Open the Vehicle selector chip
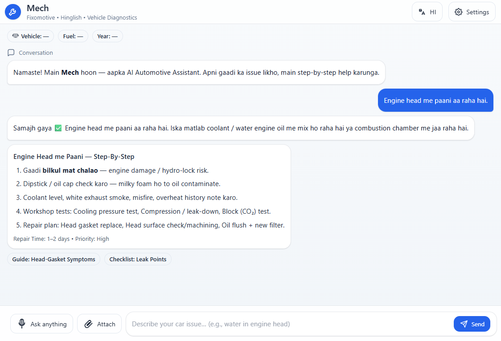Screen dimensions: 501x341 pos(30,36)
